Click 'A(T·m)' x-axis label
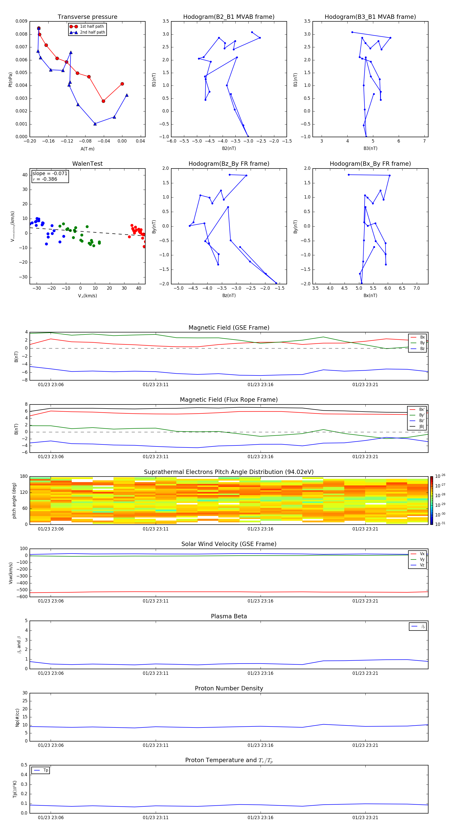This screenshot has height=840, width=458. [x=87, y=149]
